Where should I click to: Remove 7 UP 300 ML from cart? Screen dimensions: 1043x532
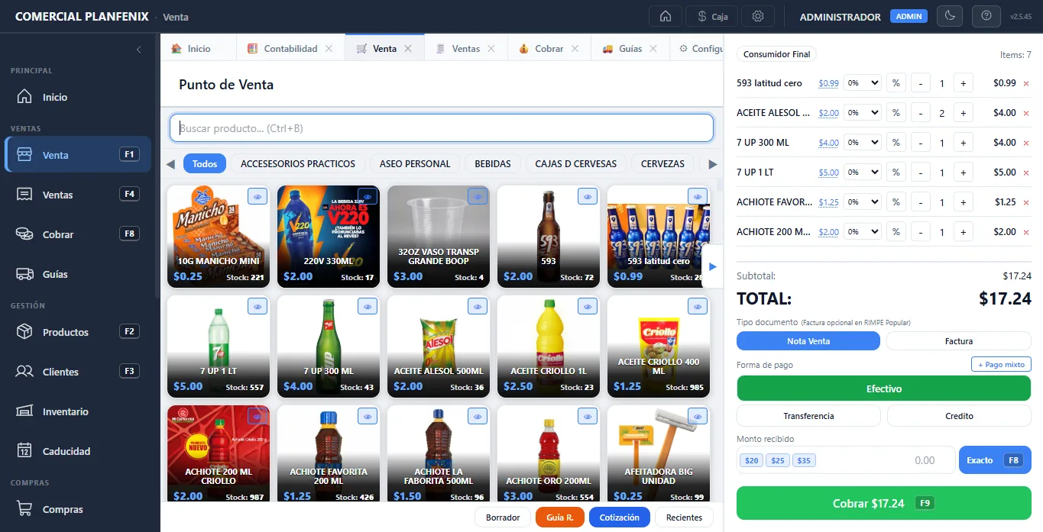click(1026, 143)
